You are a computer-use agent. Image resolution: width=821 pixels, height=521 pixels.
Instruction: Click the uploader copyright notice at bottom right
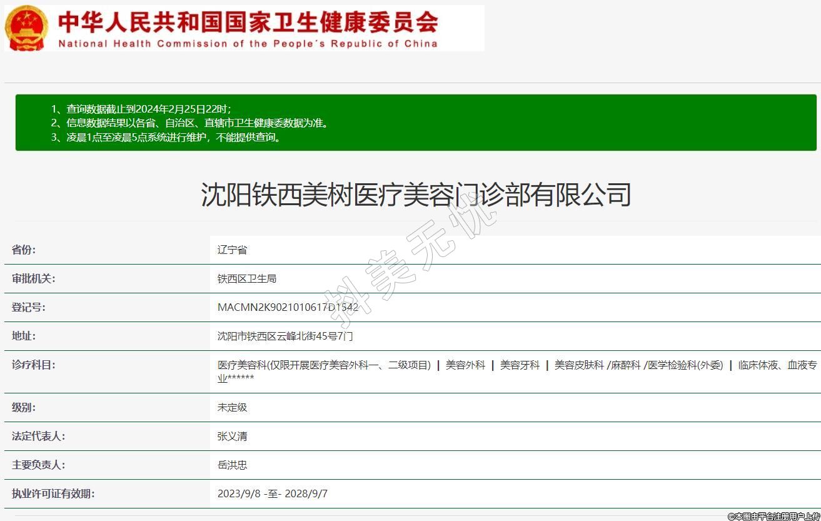tap(773, 516)
